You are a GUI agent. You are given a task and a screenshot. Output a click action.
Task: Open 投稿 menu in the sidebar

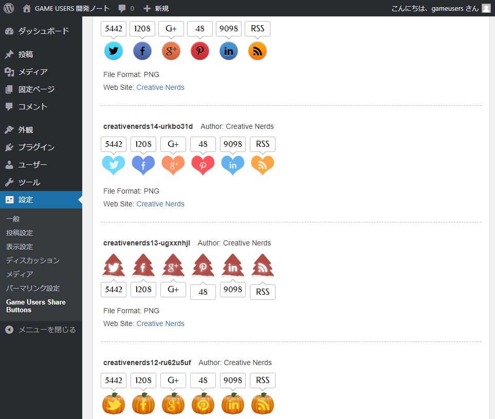click(x=41, y=54)
